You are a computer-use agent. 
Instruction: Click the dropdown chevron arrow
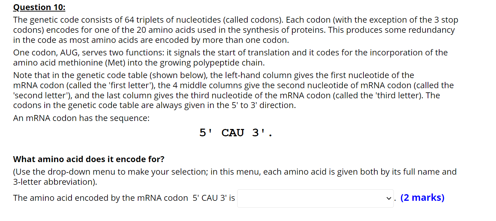click(x=389, y=198)
